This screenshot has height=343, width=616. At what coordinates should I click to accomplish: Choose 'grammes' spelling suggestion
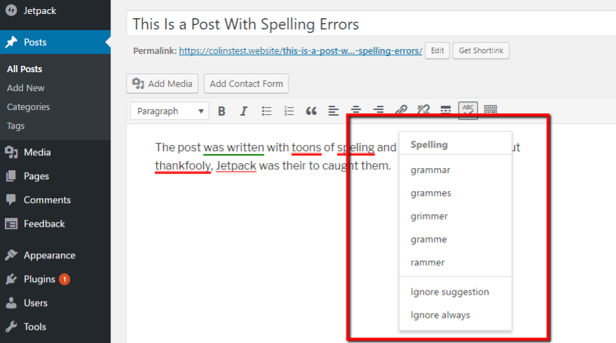[455, 193]
